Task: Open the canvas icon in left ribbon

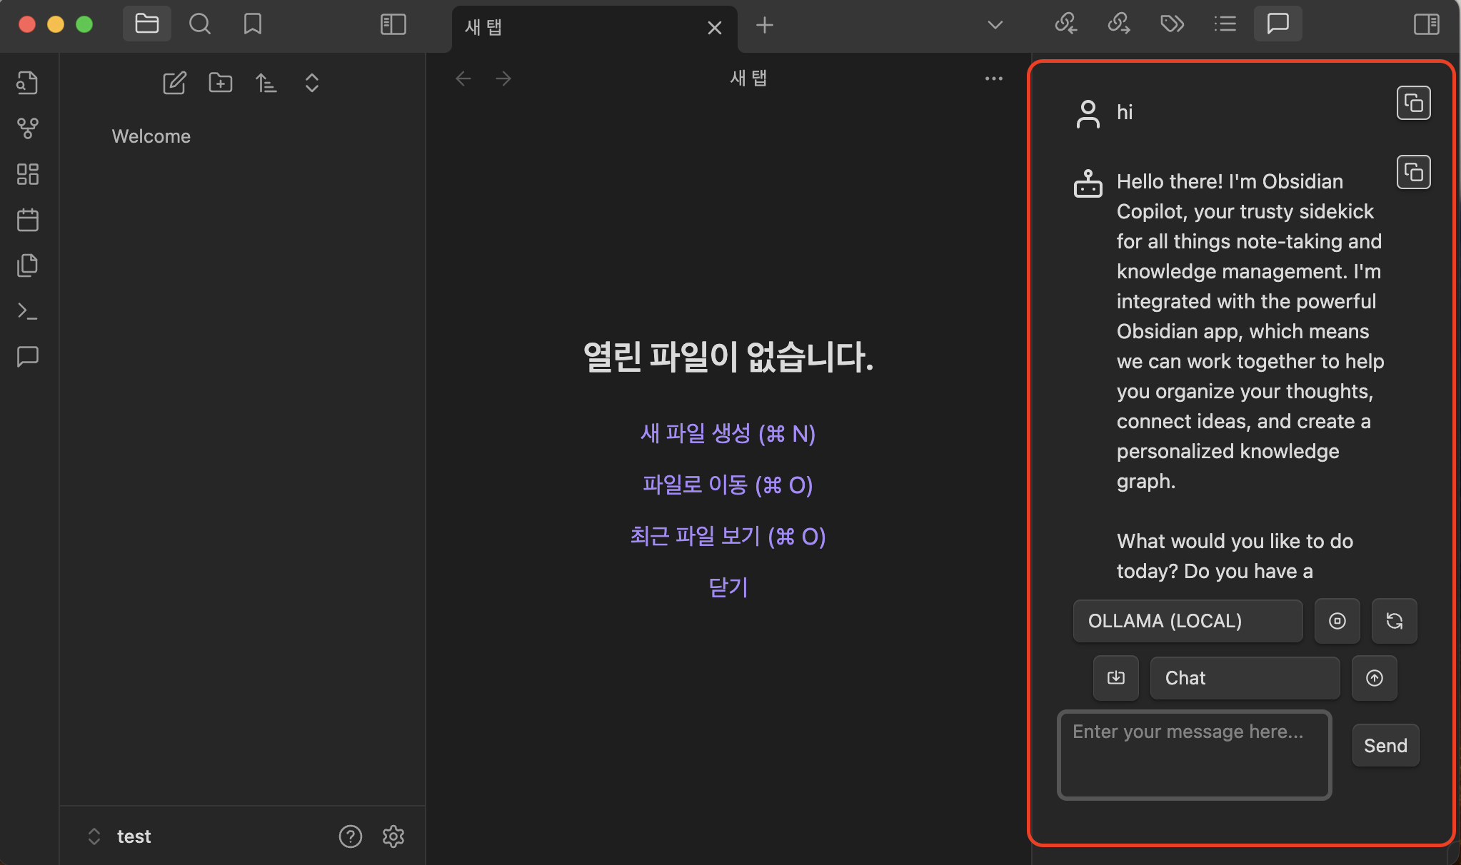Action: pos(28,174)
